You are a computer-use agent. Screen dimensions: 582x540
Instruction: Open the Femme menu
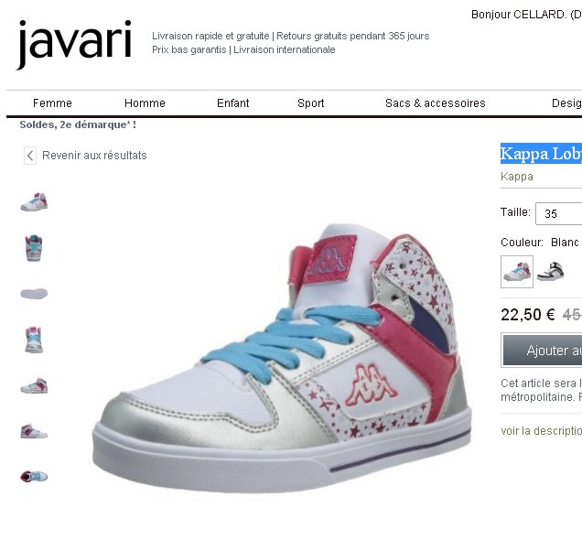52,103
